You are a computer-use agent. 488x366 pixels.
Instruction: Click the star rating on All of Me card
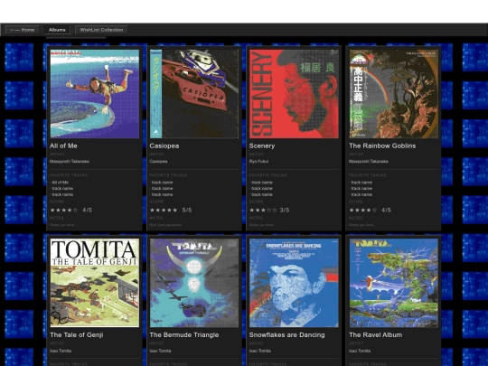tap(64, 210)
